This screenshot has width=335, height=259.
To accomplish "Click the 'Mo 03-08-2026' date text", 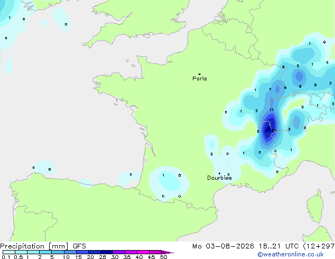I will pos(223,246).
